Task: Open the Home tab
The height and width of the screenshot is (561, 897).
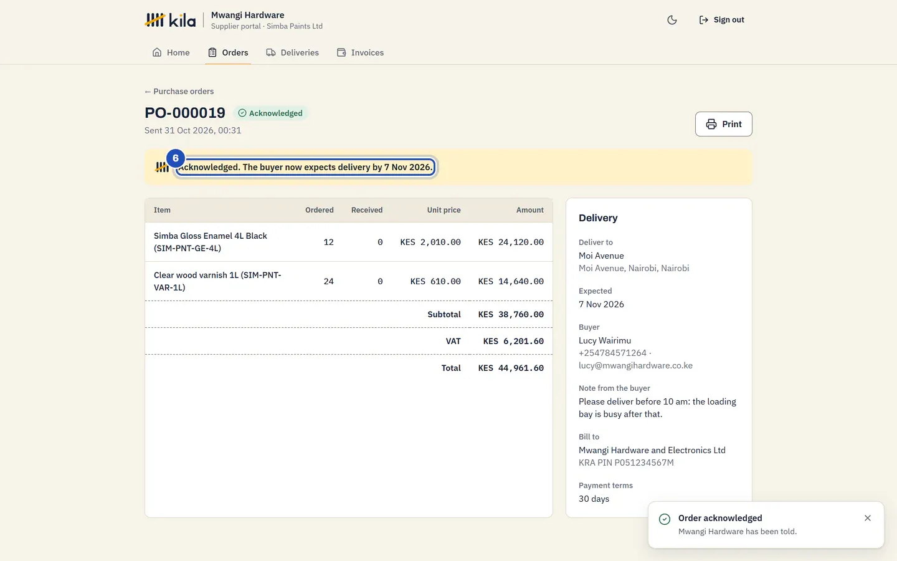Action: pos(171,52)
